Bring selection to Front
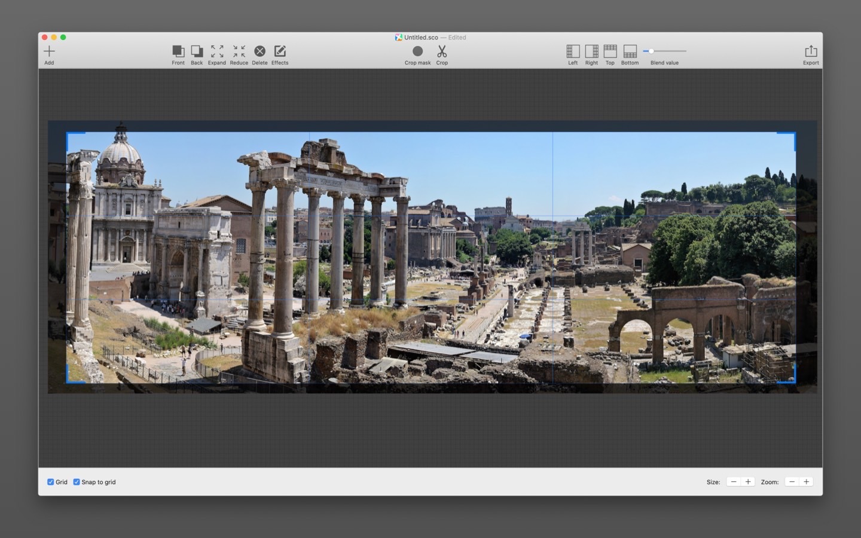Image resolution: width=861 pixels, height=538 pixels. 178,51
